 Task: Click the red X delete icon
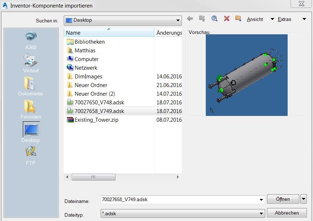226,19
